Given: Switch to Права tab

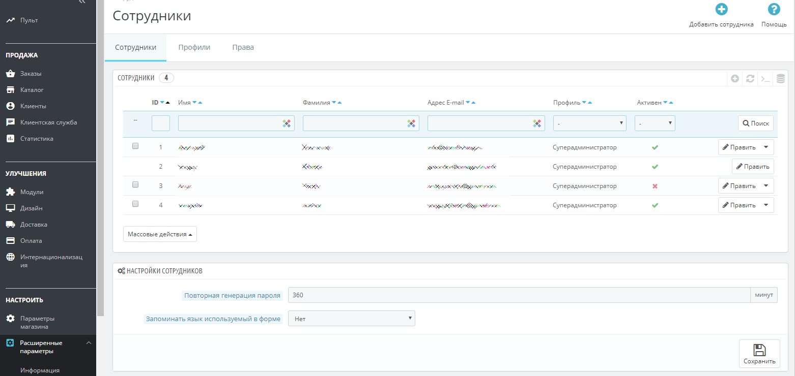Looking at the screenshot, I should (243, 47).
